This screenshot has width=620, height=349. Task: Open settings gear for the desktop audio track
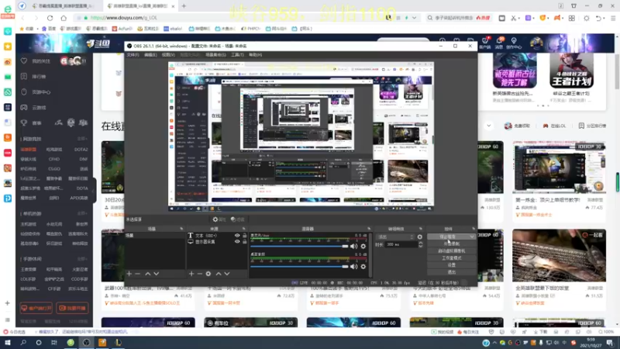click(x=363, y=266)
